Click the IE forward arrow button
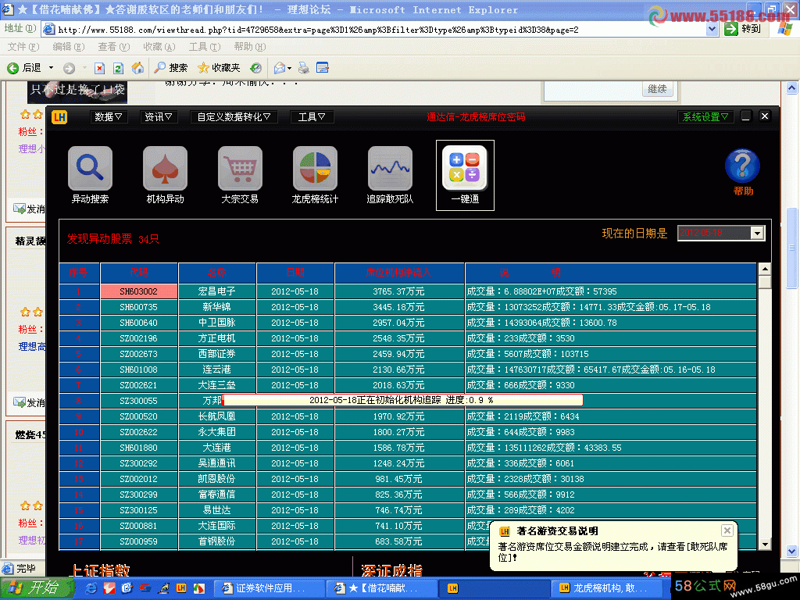Screen dimensions: 800x600 (x=70, y=68)
